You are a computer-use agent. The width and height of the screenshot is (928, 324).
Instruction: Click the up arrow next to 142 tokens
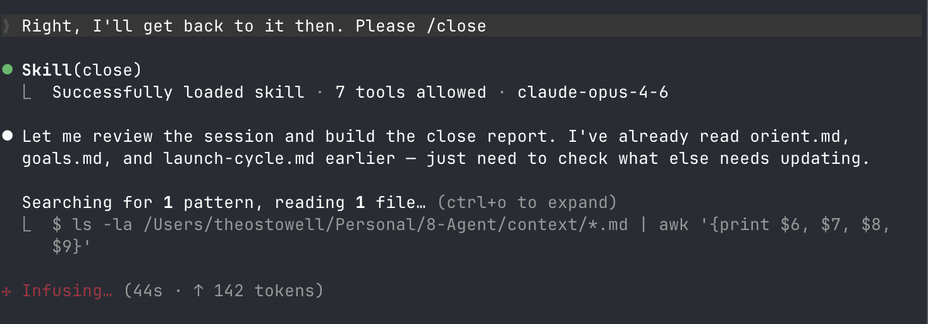[x=198, y=291]
